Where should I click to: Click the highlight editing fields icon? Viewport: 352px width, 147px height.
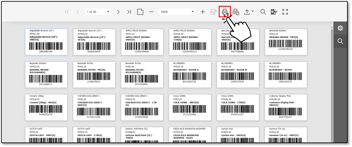214,12
